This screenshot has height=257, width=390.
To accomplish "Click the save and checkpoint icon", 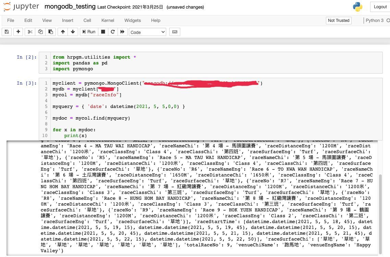I will point(6,32).
